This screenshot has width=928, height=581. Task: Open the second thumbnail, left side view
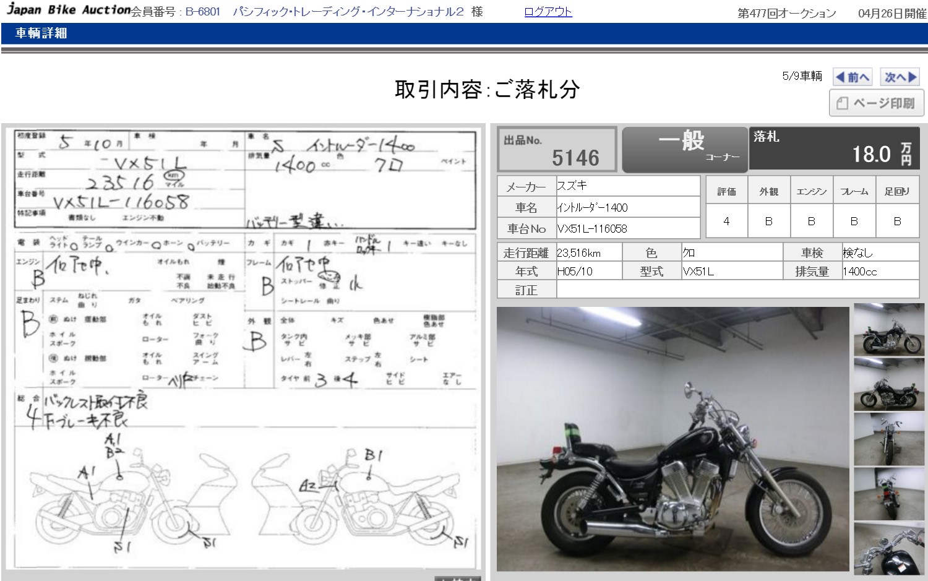click(889, 384)
